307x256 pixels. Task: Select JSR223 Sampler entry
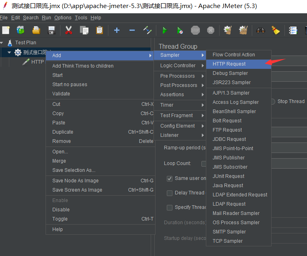pos(239,83)
